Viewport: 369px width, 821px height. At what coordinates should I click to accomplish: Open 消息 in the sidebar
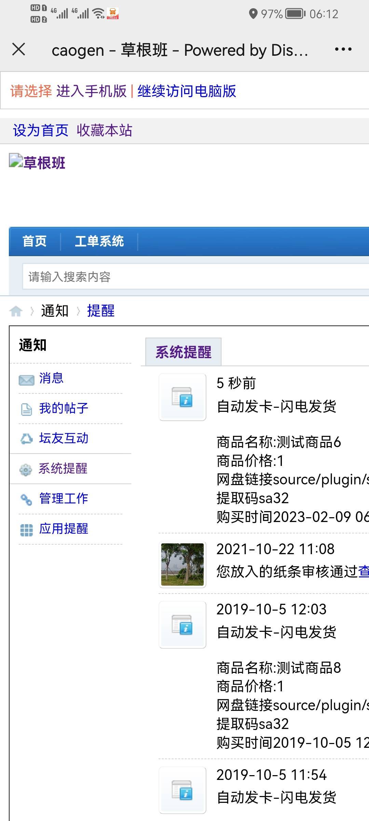(x=51, y=378)
